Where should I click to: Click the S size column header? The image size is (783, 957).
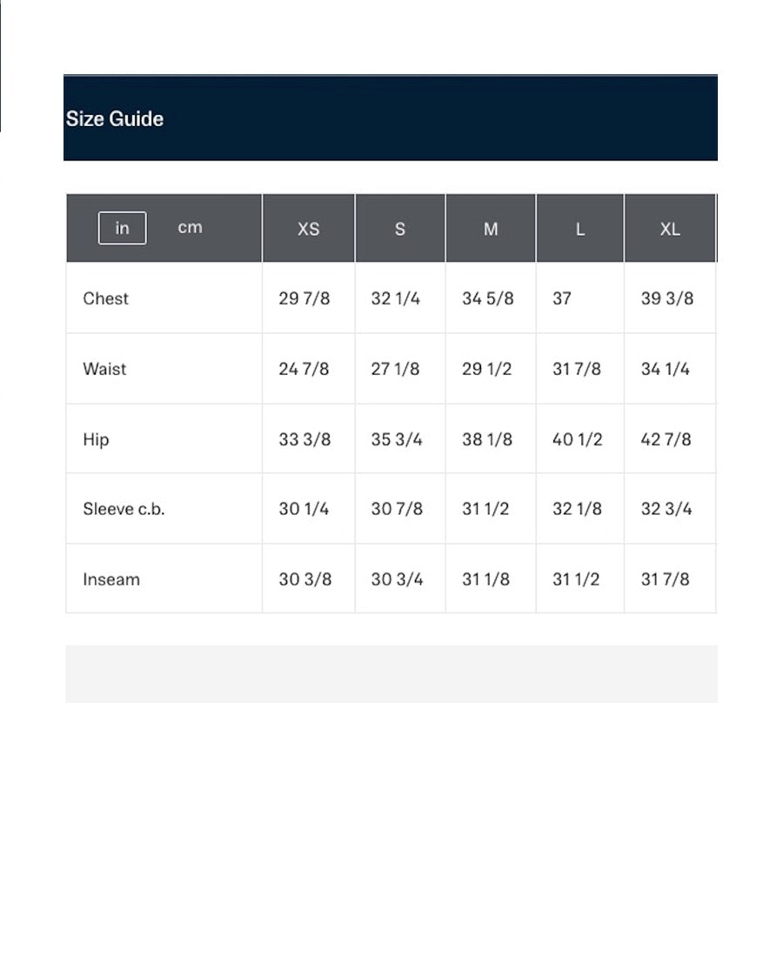[399, 229]
